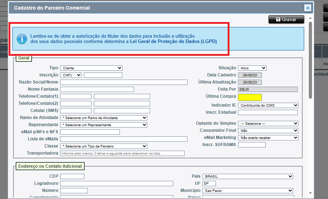Expand the Optante do Simples dropdown
This screenshot has height=199, width=328.
[268, 123]
